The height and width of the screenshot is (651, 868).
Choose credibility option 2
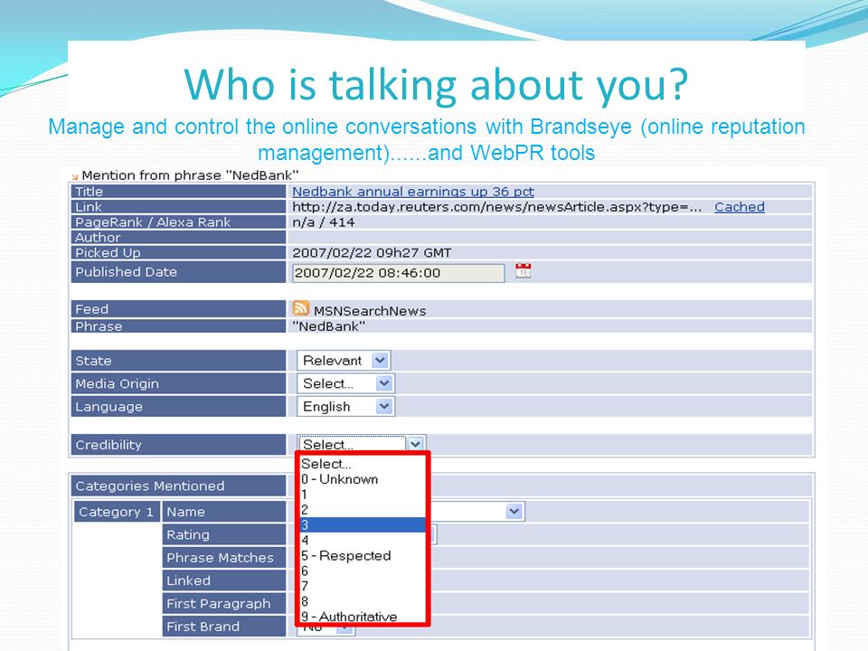[x=363, y=510]
